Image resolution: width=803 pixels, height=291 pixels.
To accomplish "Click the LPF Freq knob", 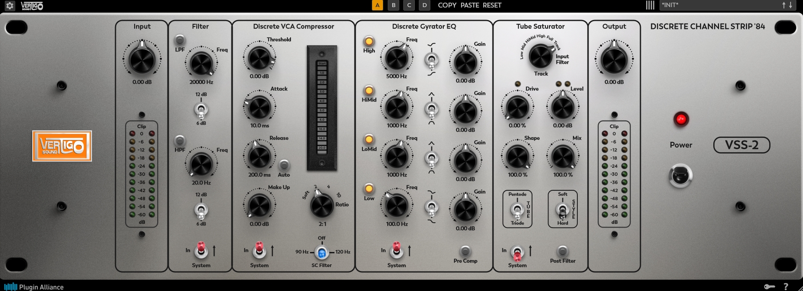I will (201, 64).
